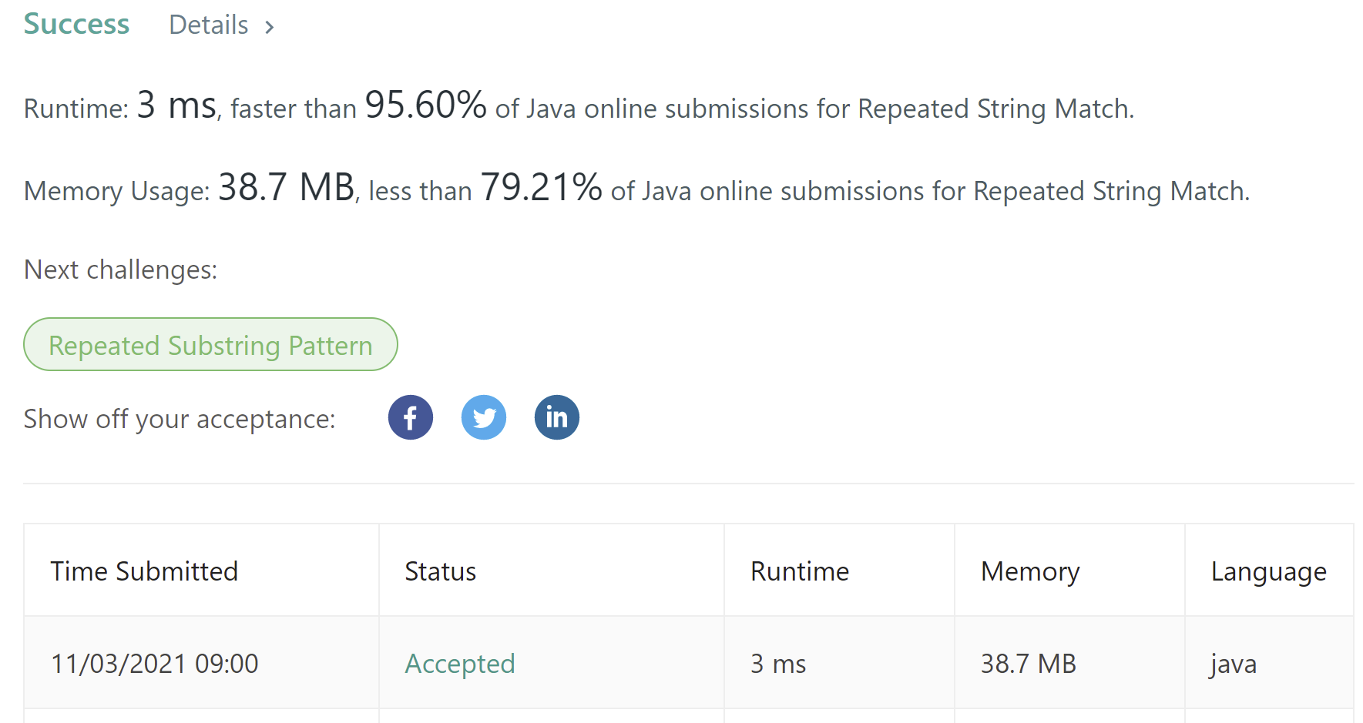
Task: Open the Accepted submission status link
Action: point(460,664)
